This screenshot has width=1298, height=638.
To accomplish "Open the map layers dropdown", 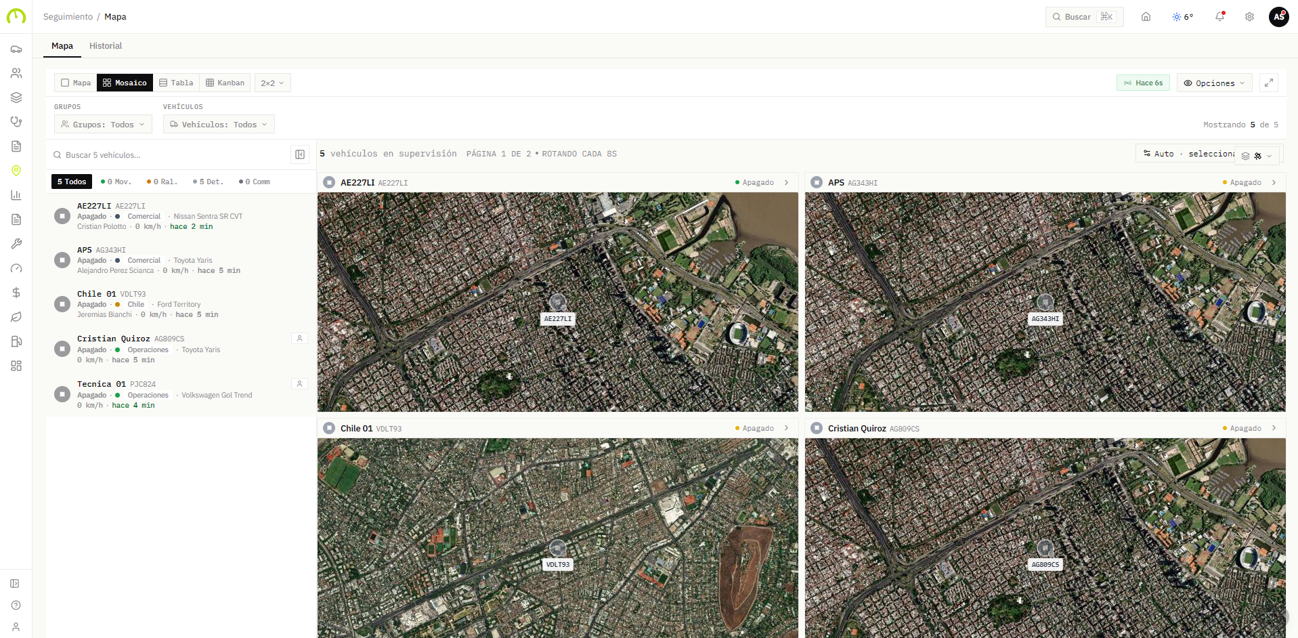I will point(1257,156).
